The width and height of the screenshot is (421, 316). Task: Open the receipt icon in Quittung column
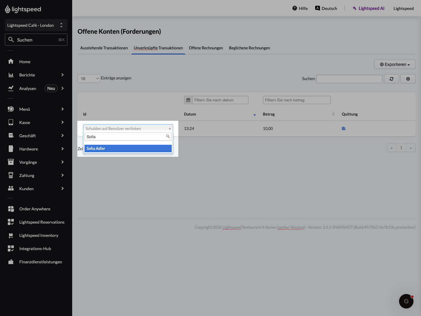[x=344, y=129]
